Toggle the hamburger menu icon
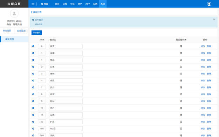The height and width of the screenshot is (137, 219). [33, 4]
